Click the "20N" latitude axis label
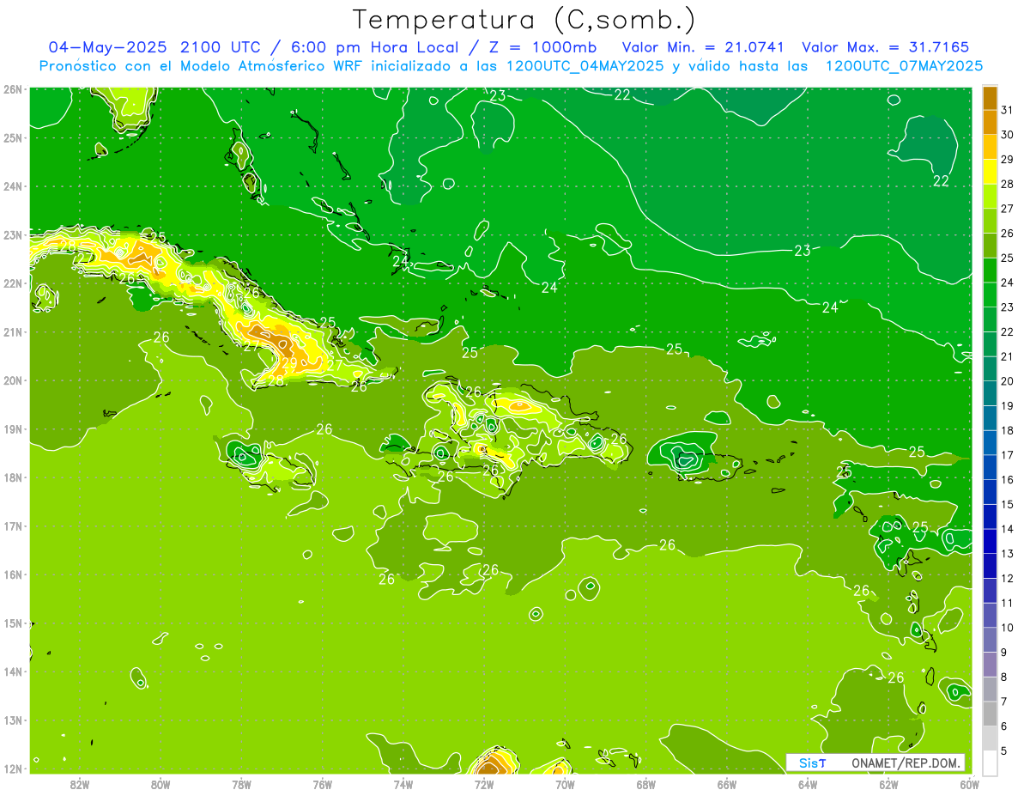The width and height of the screenshot is (1030, 796). click(x=13, y=380)
